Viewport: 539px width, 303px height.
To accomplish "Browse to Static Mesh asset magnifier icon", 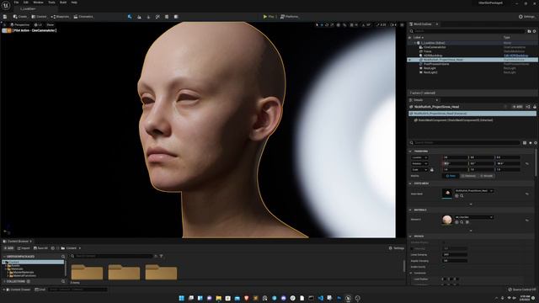I will click(462, 196).
